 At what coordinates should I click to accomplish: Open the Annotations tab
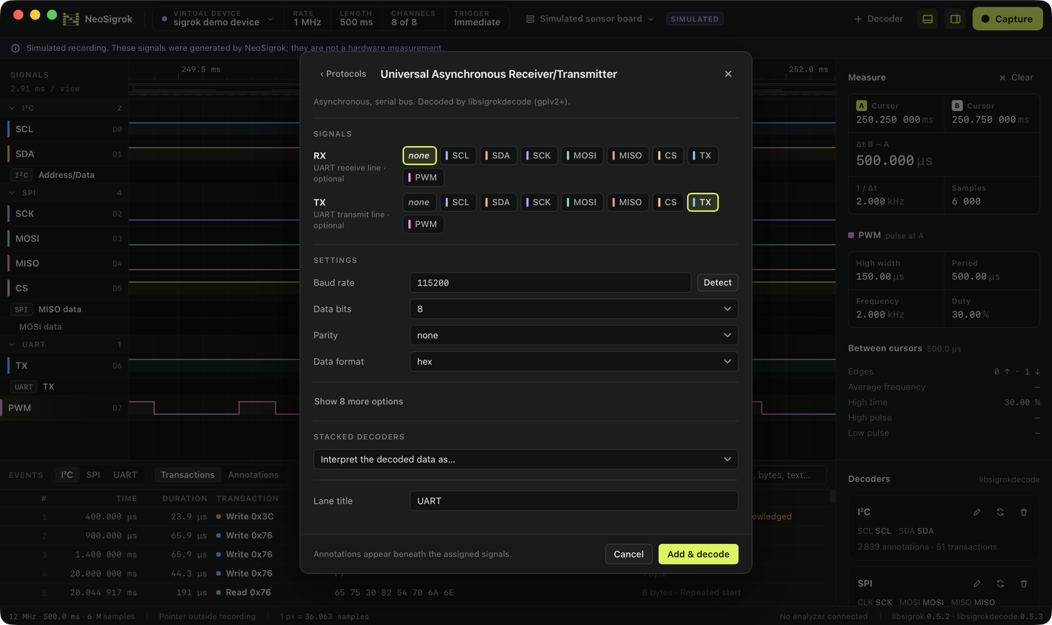pos(253,475)
